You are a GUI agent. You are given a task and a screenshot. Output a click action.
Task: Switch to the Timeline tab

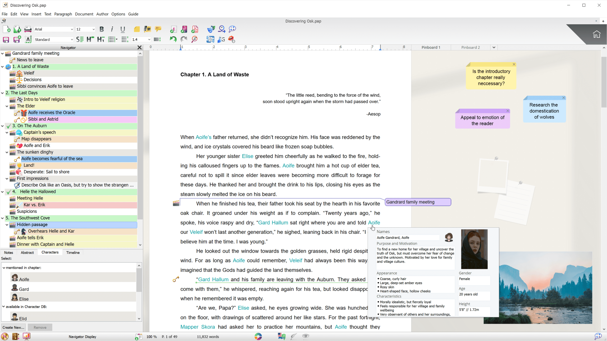(73, 252)
